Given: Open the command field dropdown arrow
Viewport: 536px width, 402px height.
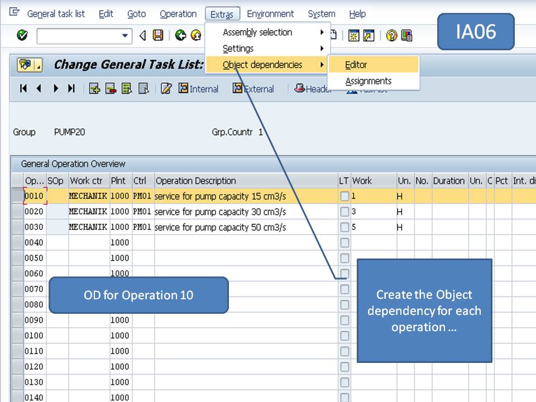Looking at the screenshot, I should 125,35.
